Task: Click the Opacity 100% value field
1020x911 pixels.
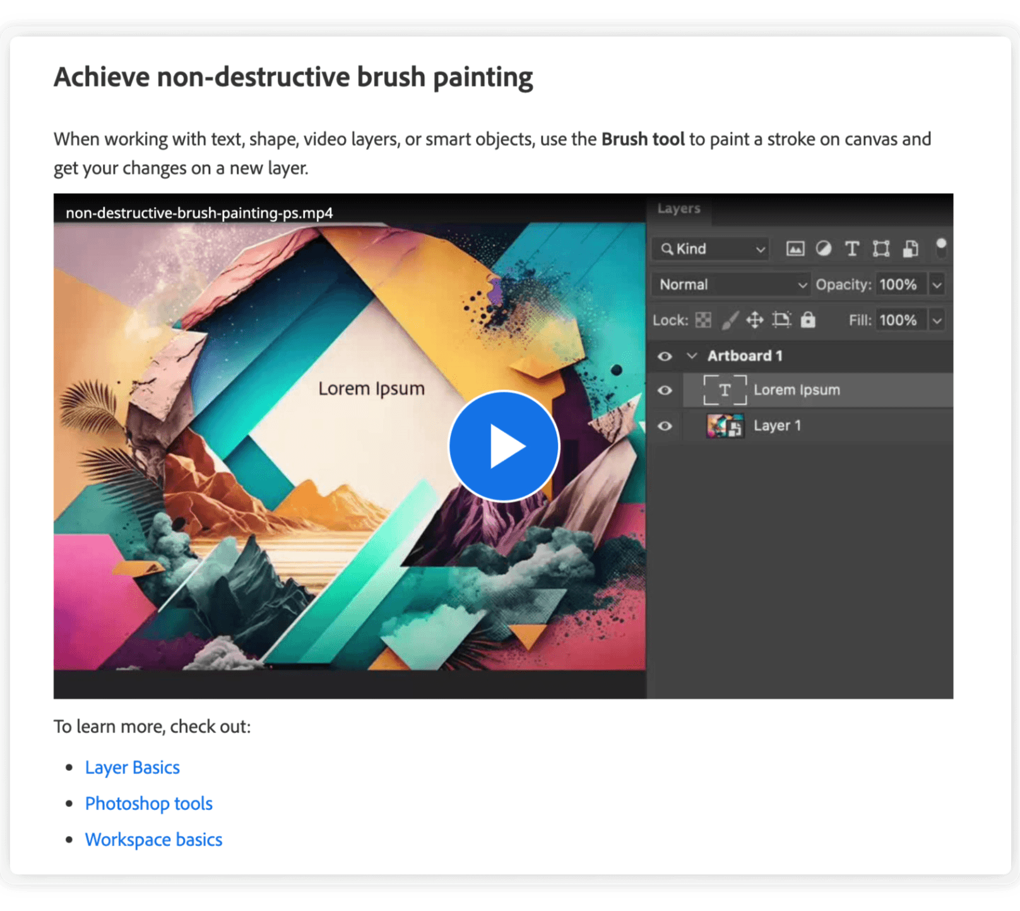Action: coord(901,285)
